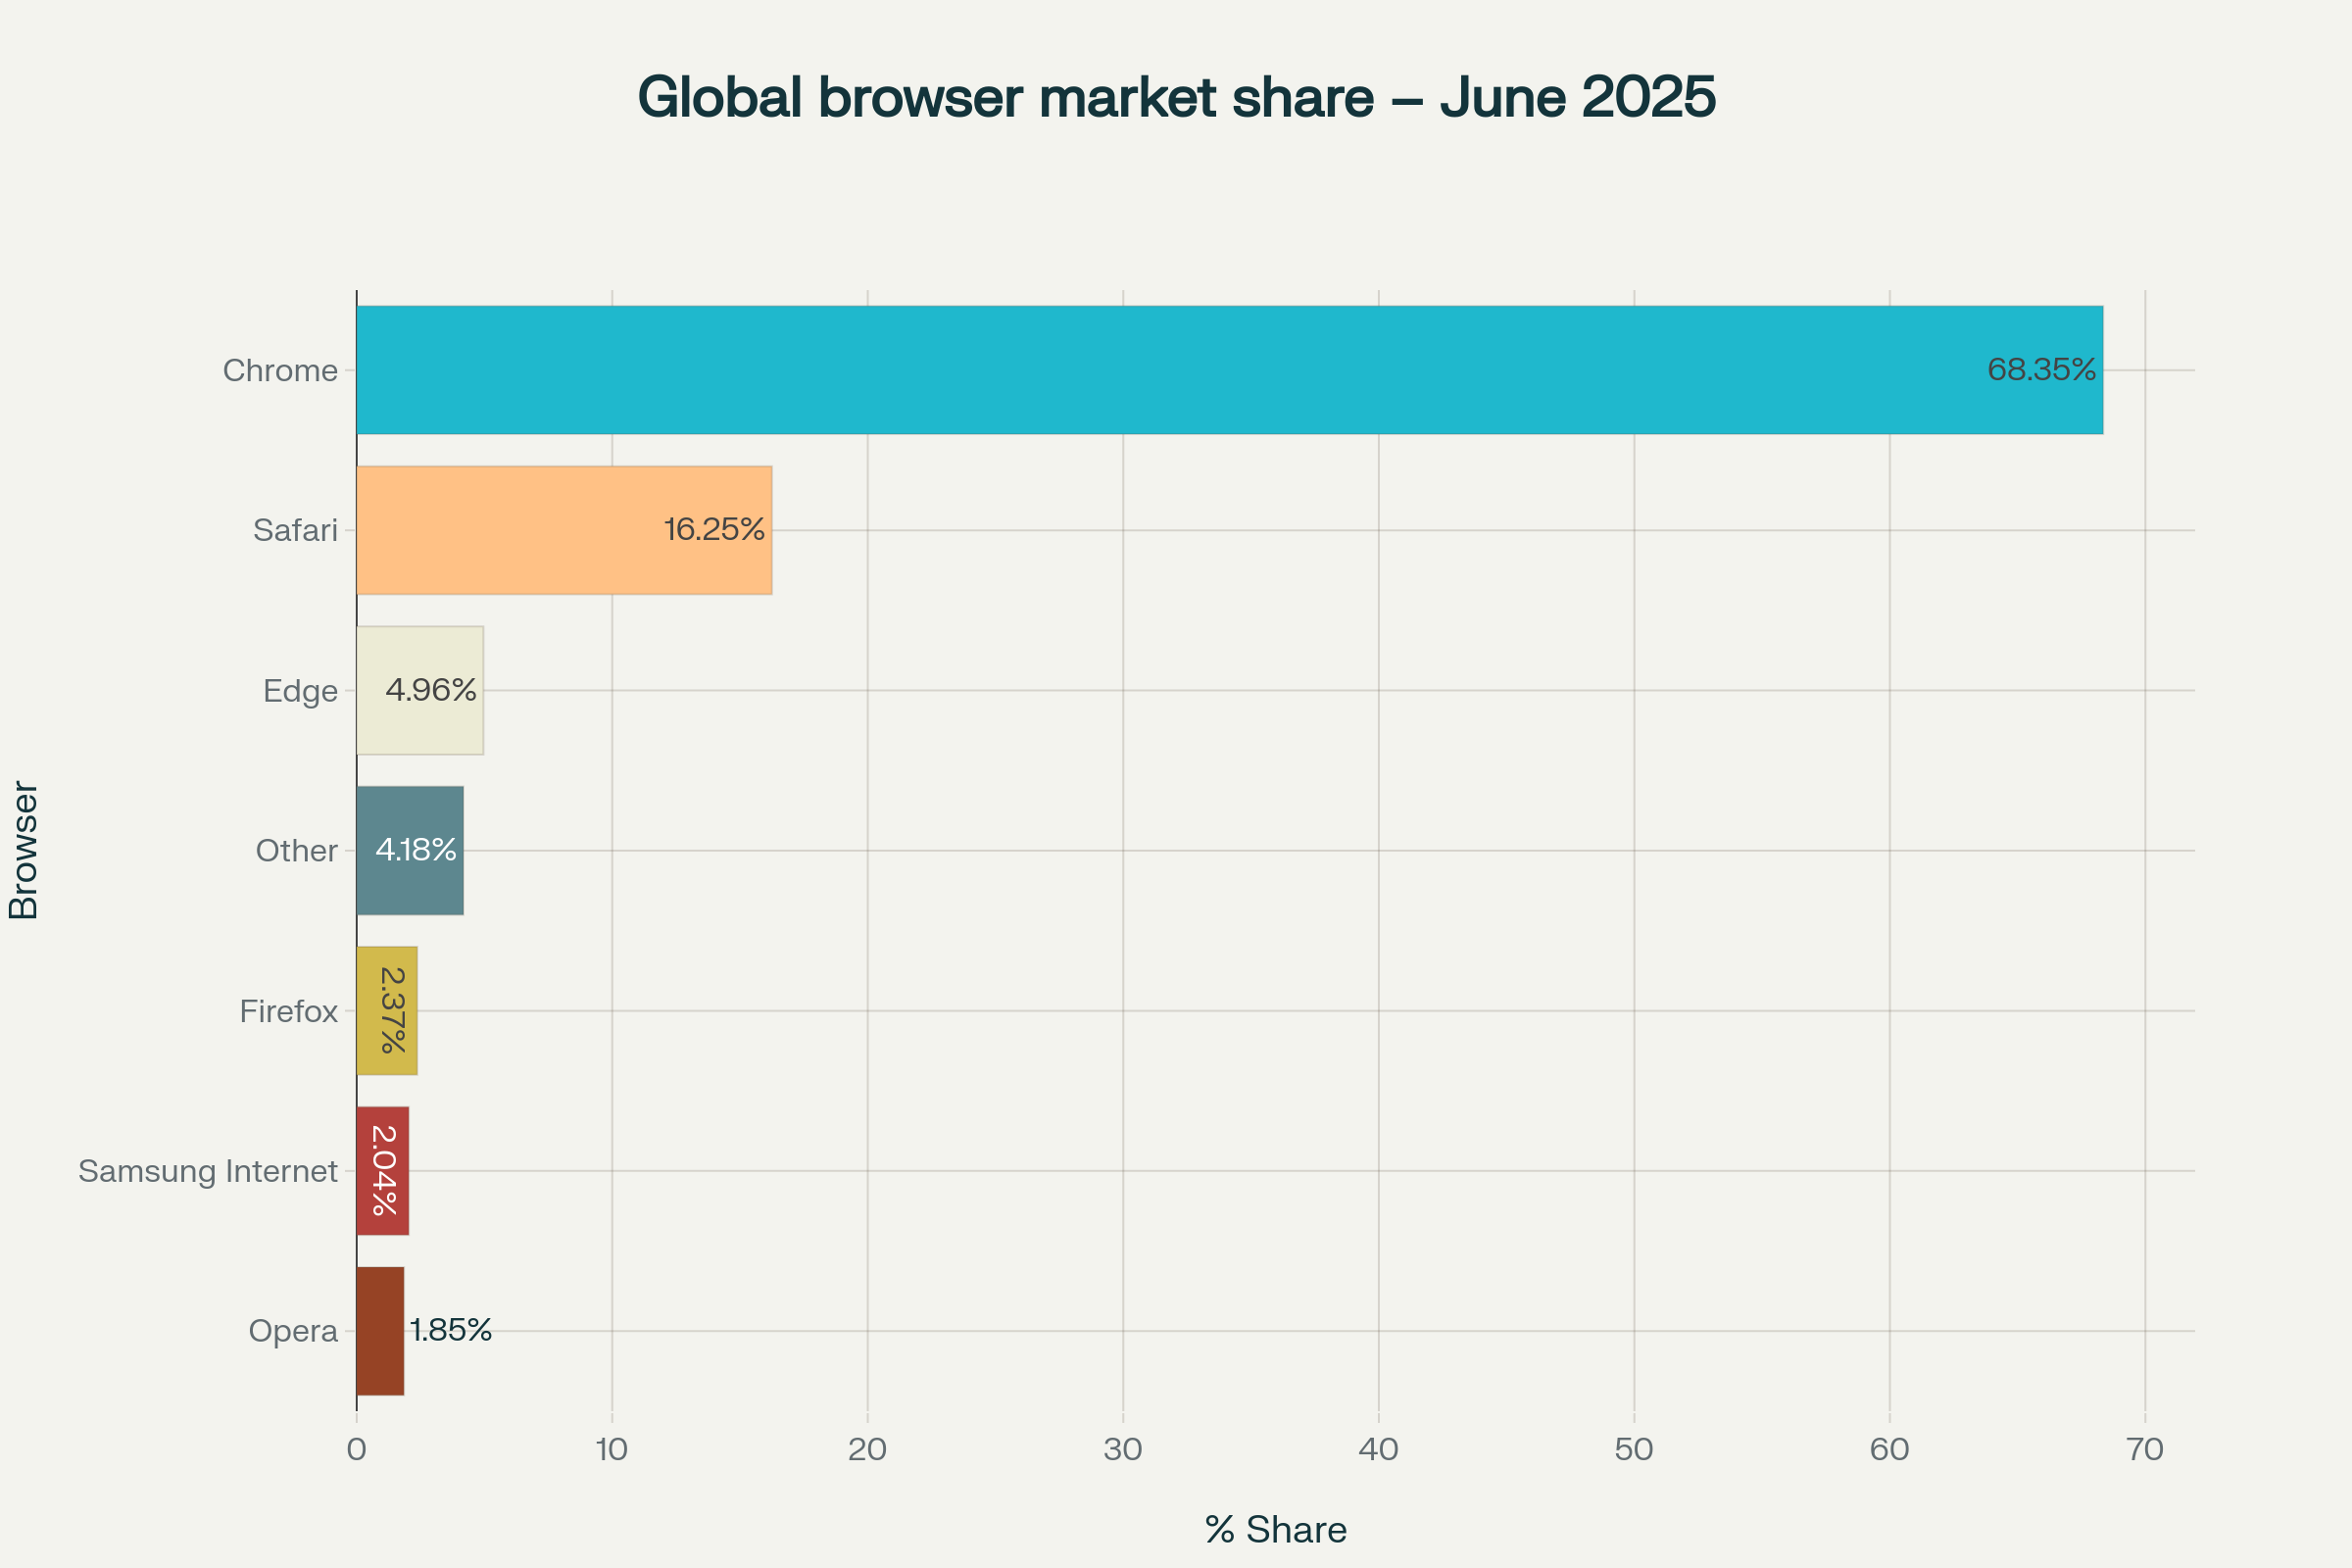Click the 1.85% label beside Opera
2352x1568 pixels.
[451, 1330]
